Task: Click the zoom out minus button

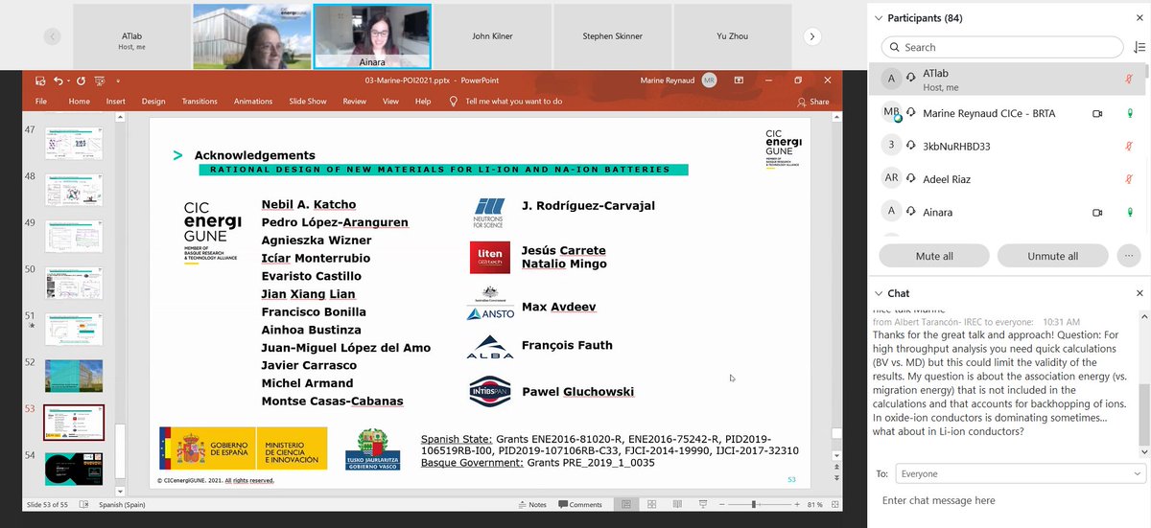Action: click(722, 504)
